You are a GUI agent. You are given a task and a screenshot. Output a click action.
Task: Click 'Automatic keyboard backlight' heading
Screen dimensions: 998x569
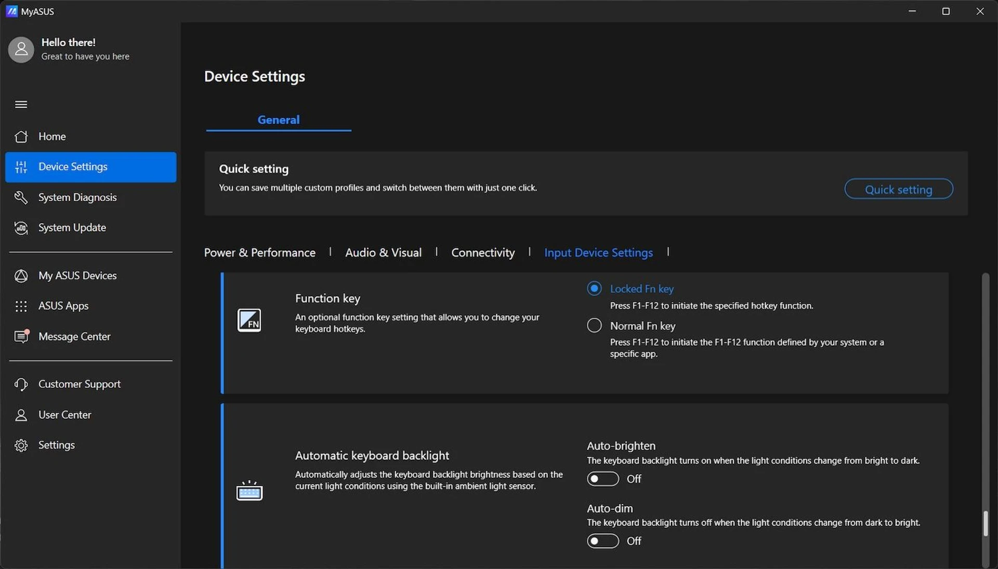pos(372,456)
